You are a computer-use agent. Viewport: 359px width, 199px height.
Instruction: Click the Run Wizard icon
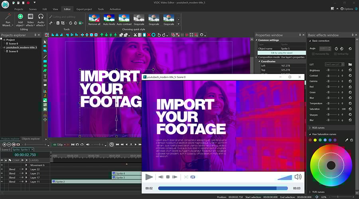point(8,17)
